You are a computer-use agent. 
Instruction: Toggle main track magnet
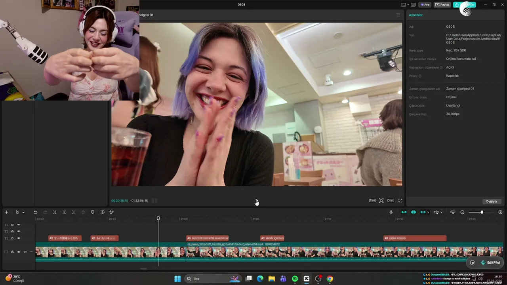[404, 212]
